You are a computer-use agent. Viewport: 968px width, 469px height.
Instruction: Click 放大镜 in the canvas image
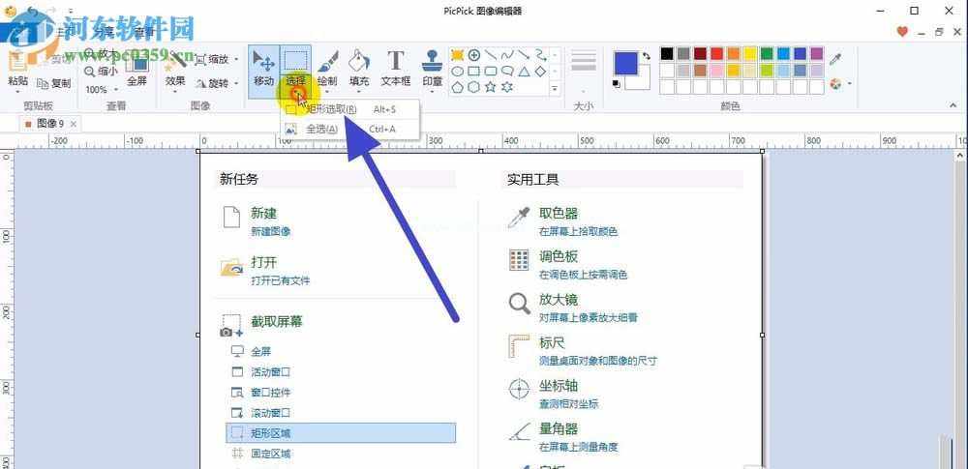pos(559,300)
